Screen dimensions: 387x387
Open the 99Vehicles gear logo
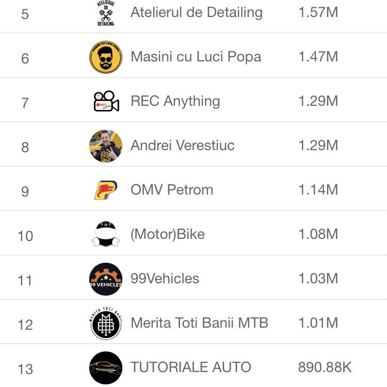106,279
